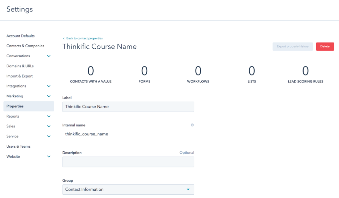The width and height of the screenshot is (339, 198).
Task: Expand the Conversations chevron
Action: [x=49, y=56]
